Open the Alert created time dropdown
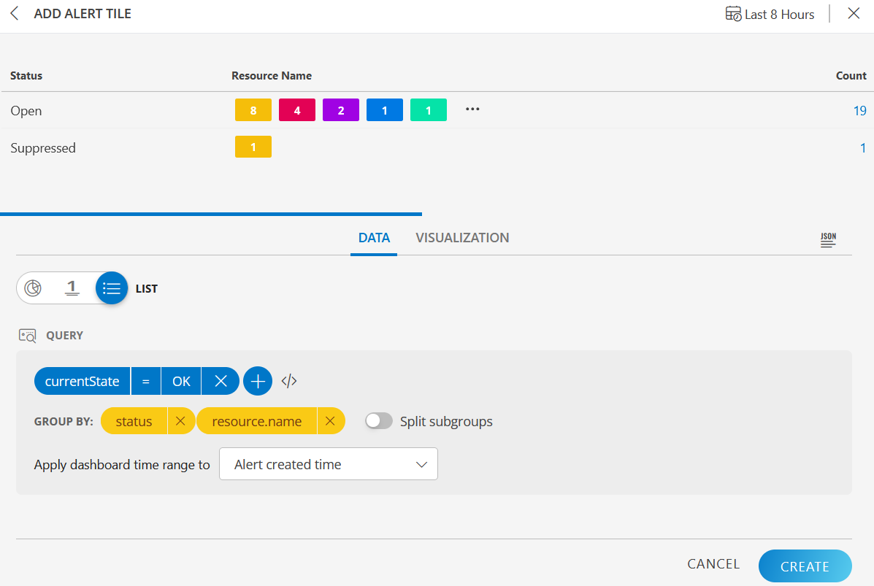The image size is (874, 586). (x=328, y=463)
